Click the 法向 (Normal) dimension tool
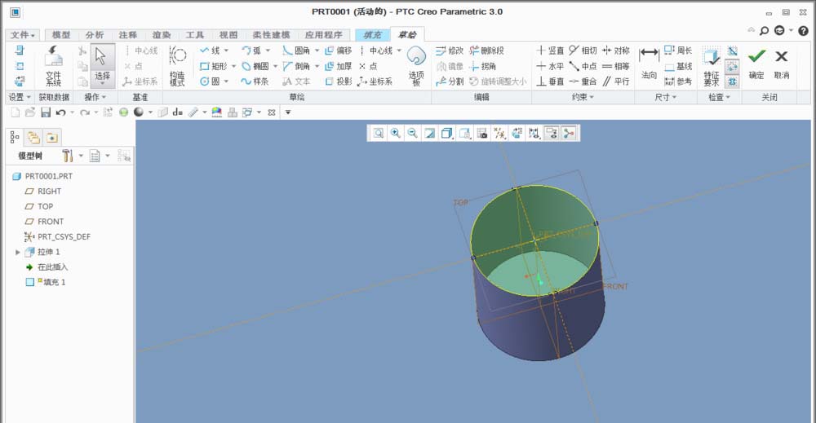 point(649,65)
